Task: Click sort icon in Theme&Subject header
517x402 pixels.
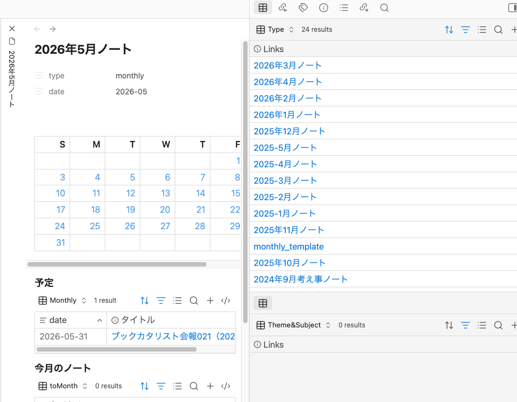Action: pos(449,325)
